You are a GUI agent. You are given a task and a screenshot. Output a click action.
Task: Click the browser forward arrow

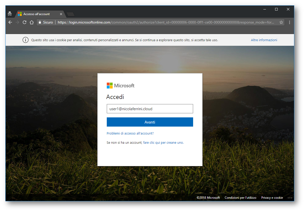17,23
